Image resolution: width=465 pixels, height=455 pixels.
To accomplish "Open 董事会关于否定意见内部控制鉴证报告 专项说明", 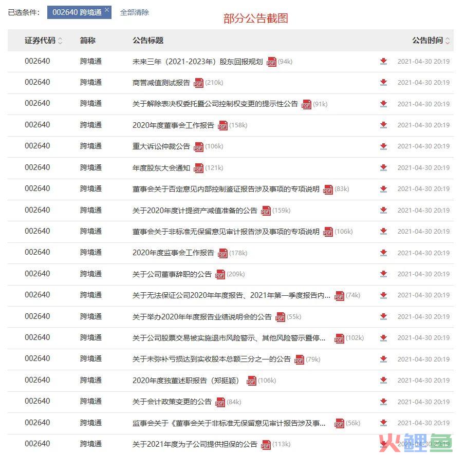I will pos(226,189).
